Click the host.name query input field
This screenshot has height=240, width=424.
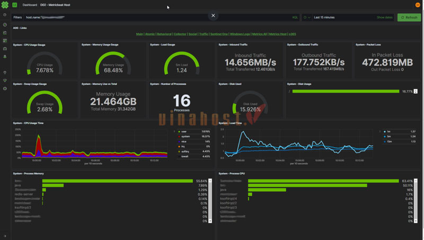[x=159, y=17]
